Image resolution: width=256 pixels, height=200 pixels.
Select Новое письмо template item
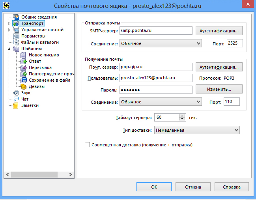(x=44, y=55)
